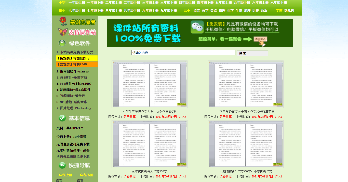
Task: Click the highlighted 【免安装】有微信即可 entry
Action: [77, 58]
